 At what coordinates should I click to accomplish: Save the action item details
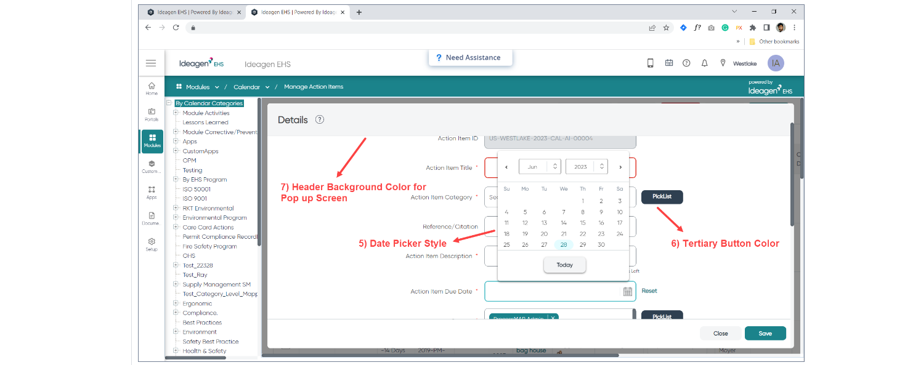[x=765, y=333]
